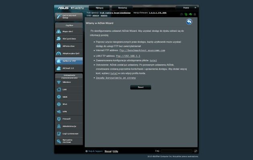Click the ASUS5G SSID link

(104, 16)
